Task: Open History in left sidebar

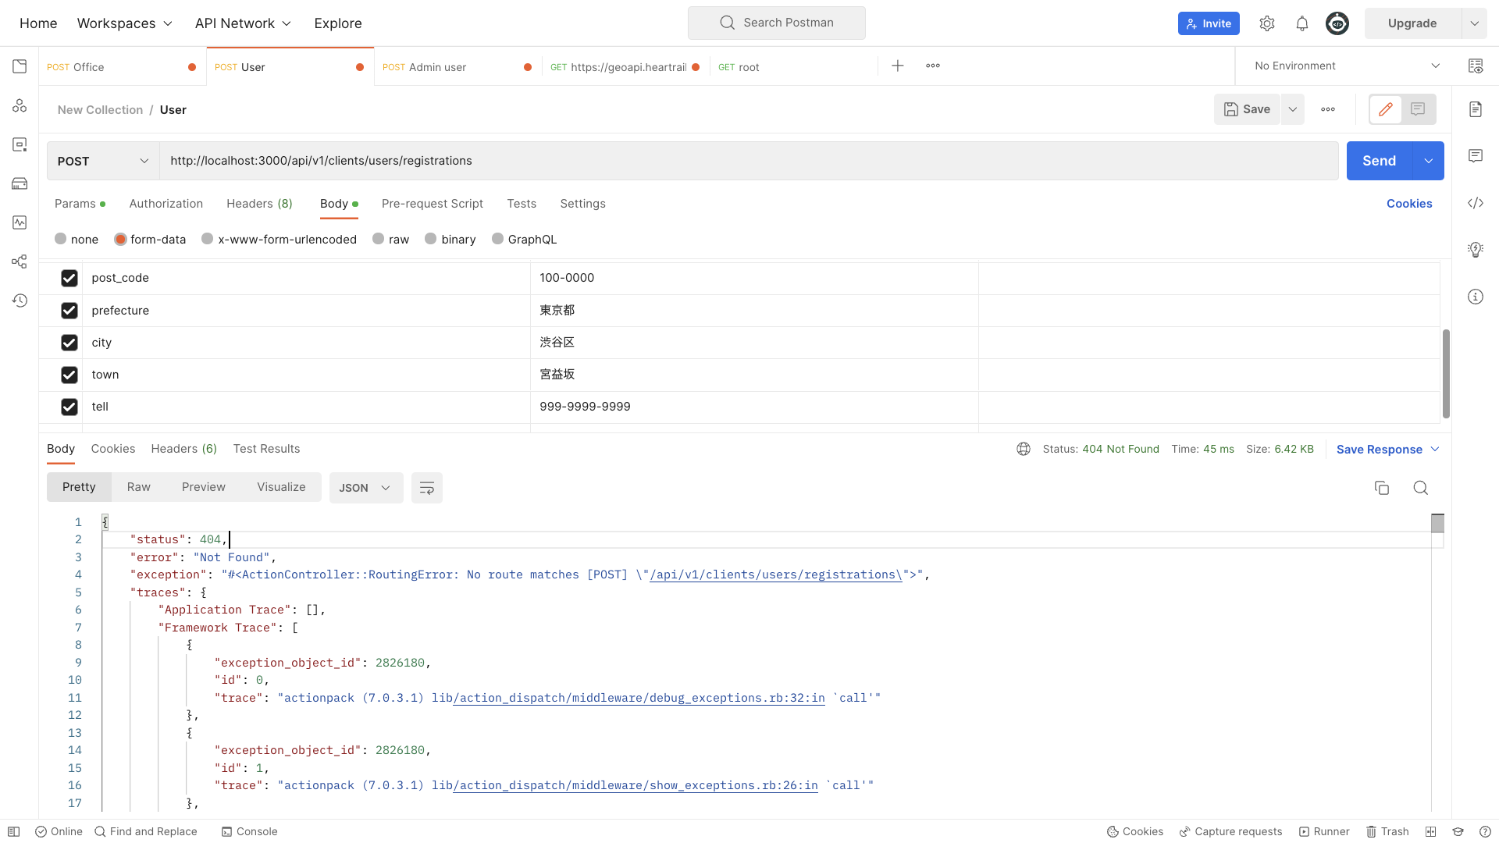Action: (20, 301)
